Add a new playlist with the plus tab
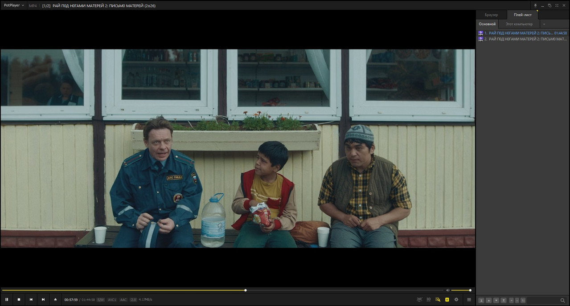Viewport: 570px width, 306px height. pyautogui.click(x=544, y=24)
